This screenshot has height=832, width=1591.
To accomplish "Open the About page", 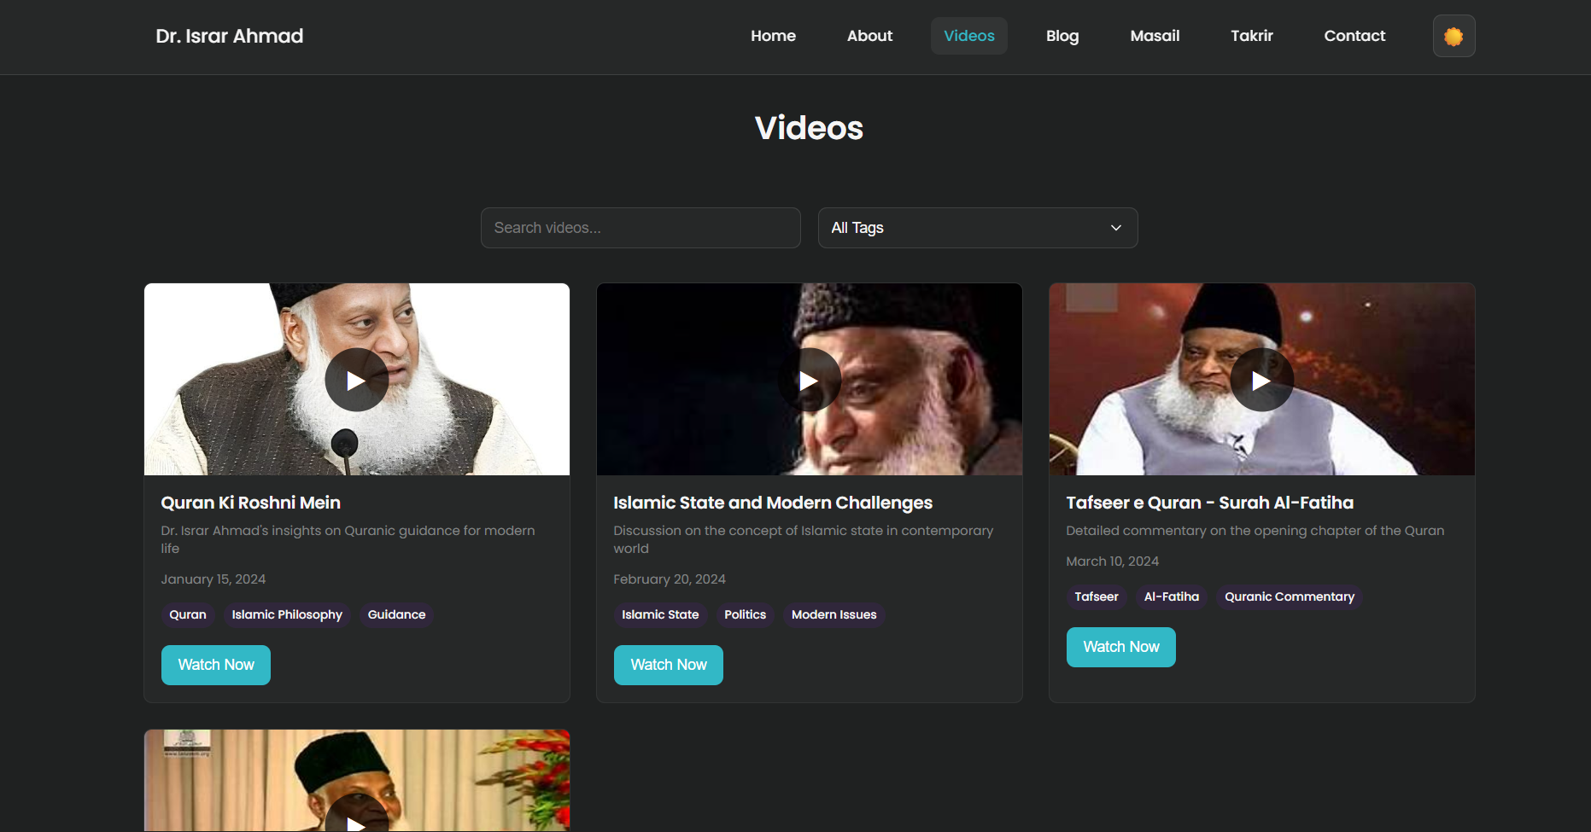I will (869, 36).
